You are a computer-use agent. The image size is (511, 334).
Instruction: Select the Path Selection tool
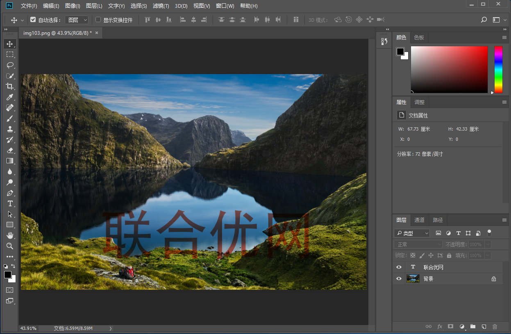click(x=10, y=214)
